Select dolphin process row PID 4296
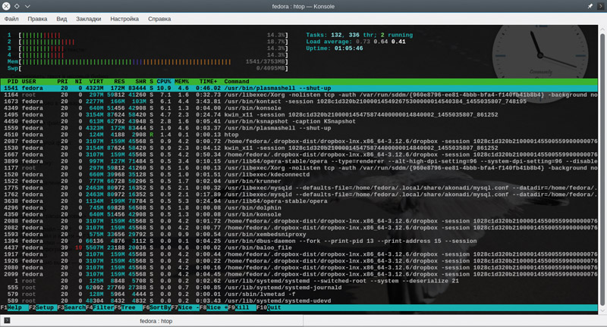Image resolution: width=607 pixels, height=327 pixels. [299, 207]
